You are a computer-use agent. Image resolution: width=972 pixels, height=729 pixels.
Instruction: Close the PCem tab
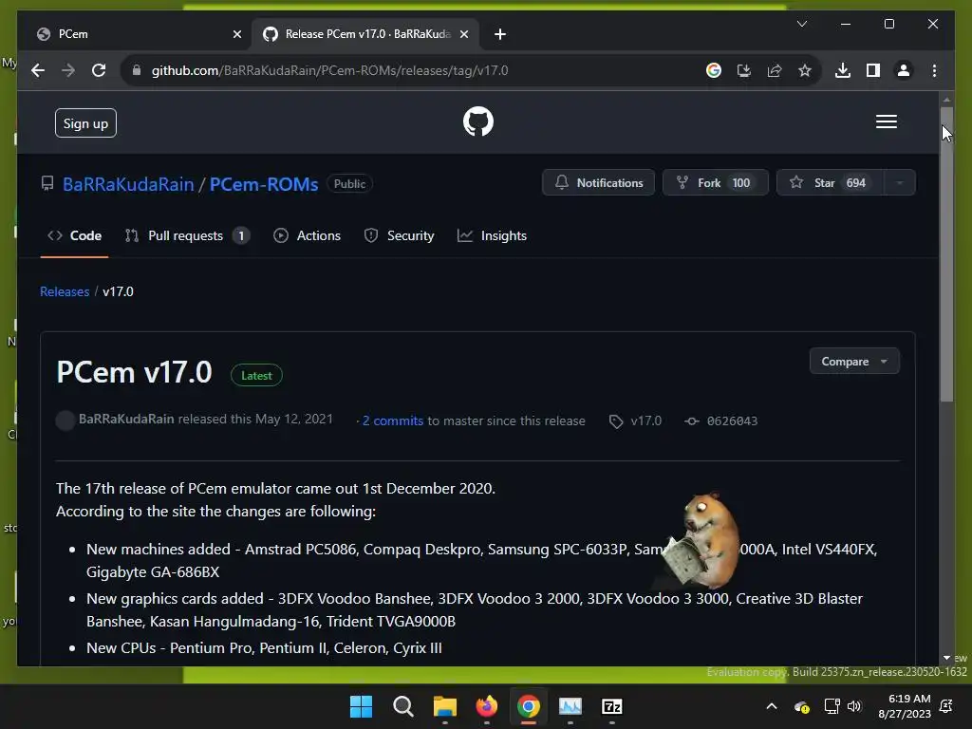(x=236, y=34)
